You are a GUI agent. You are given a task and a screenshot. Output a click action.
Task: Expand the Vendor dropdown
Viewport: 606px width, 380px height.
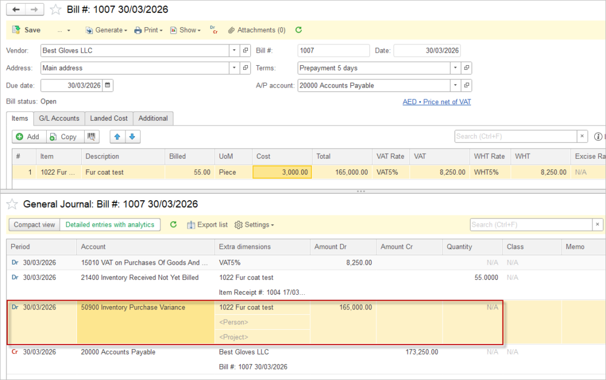click(235, 51)
